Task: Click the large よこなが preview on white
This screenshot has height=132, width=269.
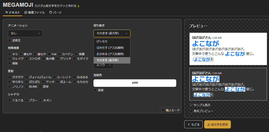Action: point(206,43)
